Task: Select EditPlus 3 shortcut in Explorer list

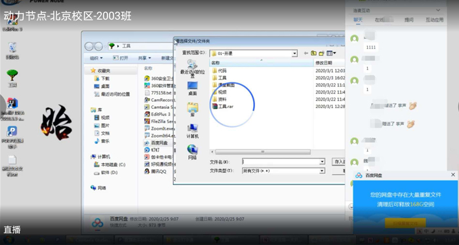Action: point(157,115)
